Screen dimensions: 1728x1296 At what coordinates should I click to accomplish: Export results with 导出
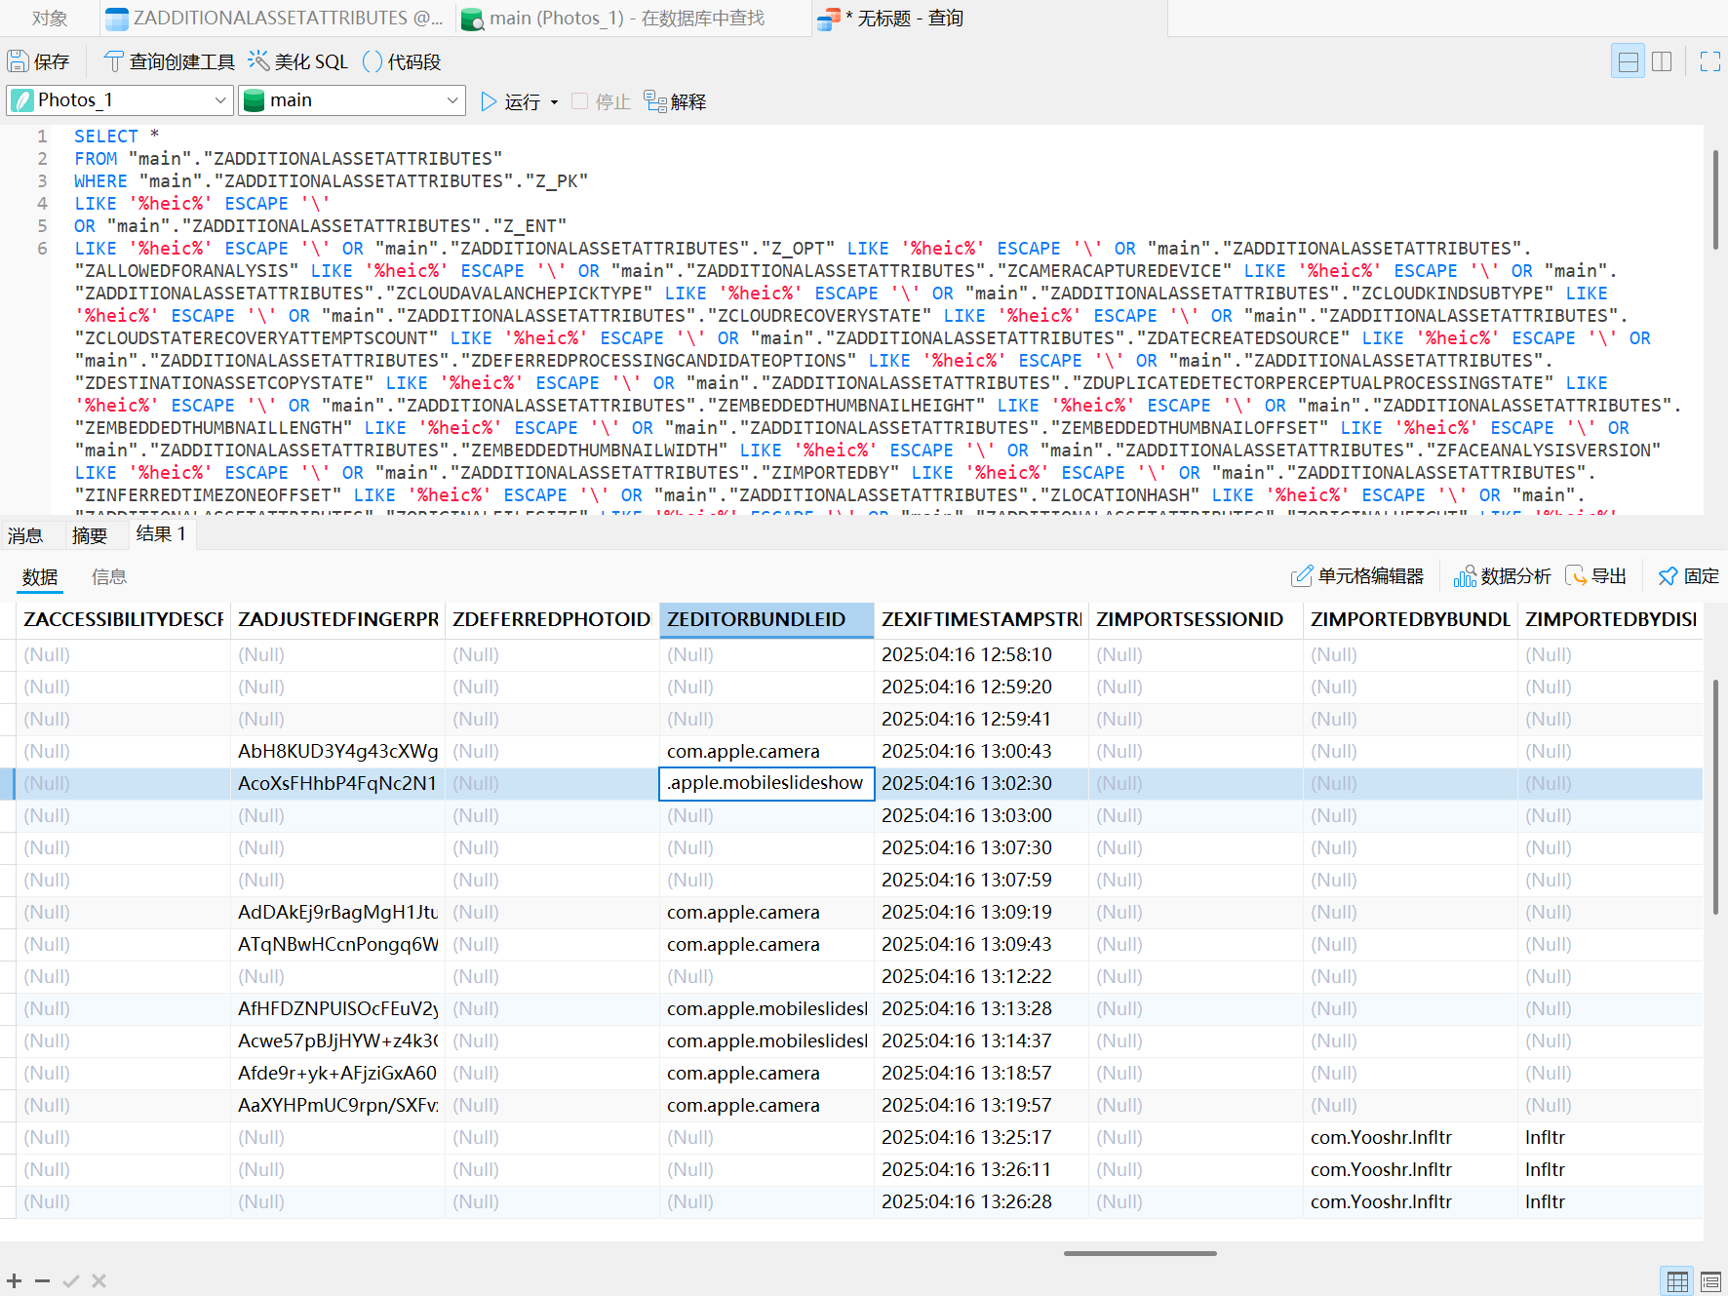1595,576
